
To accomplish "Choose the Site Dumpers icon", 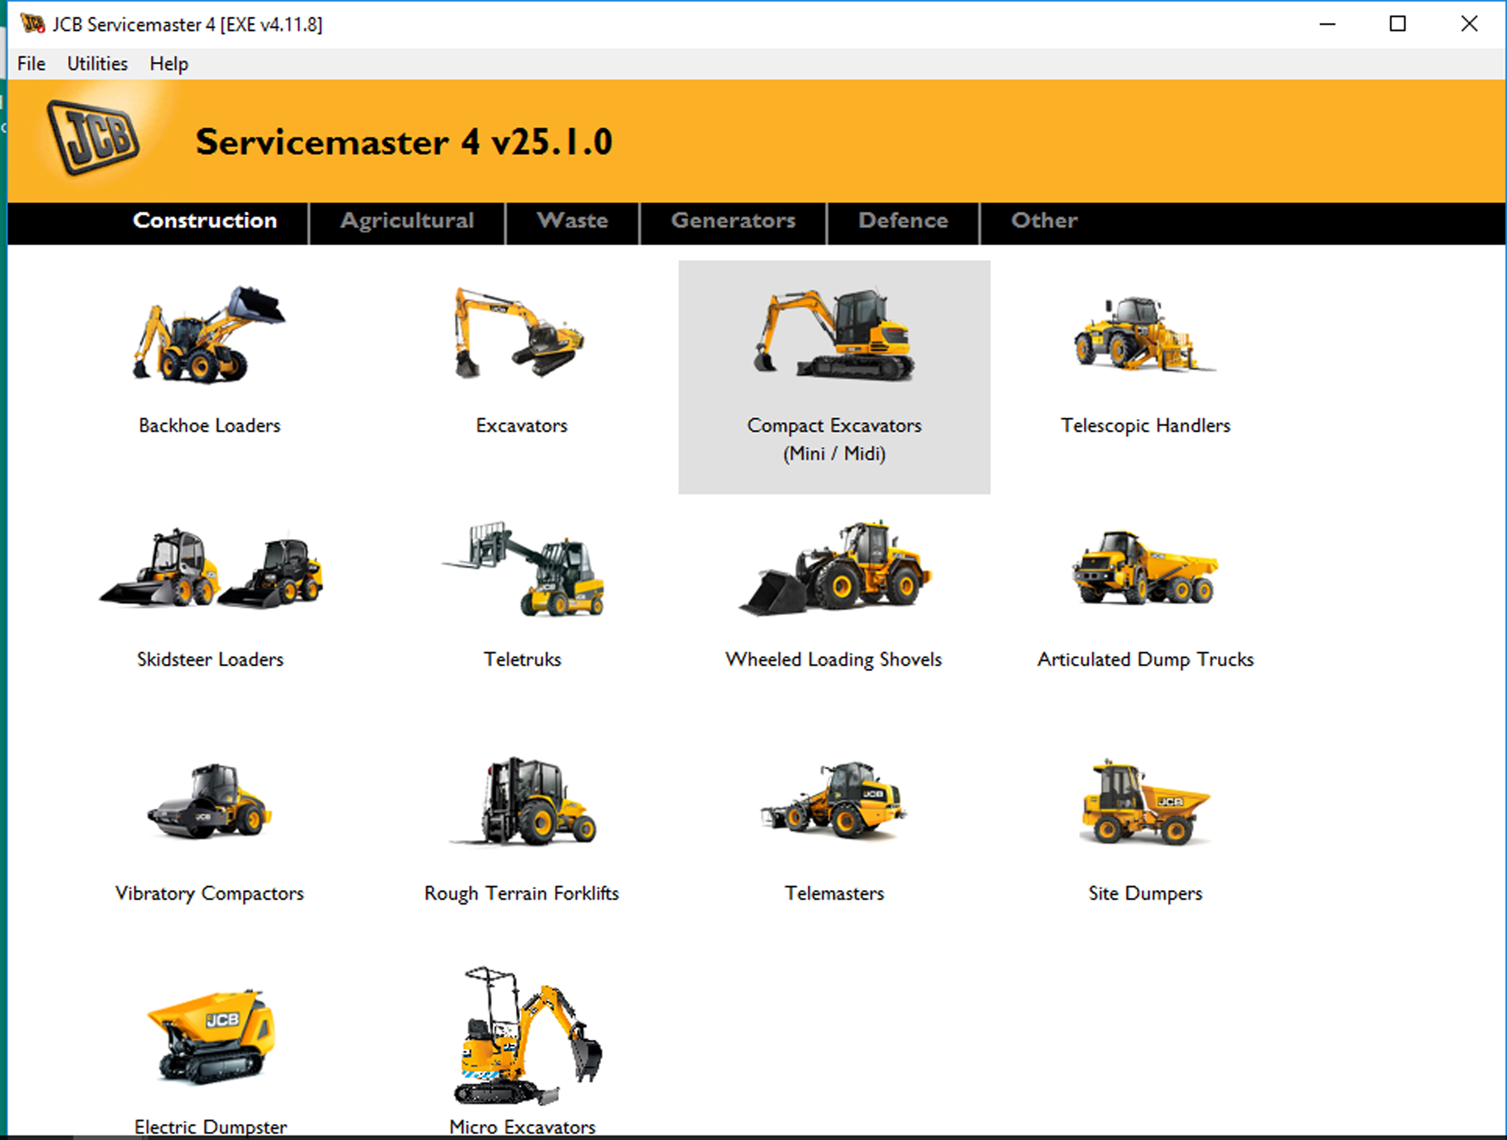I will (1145, 803).
